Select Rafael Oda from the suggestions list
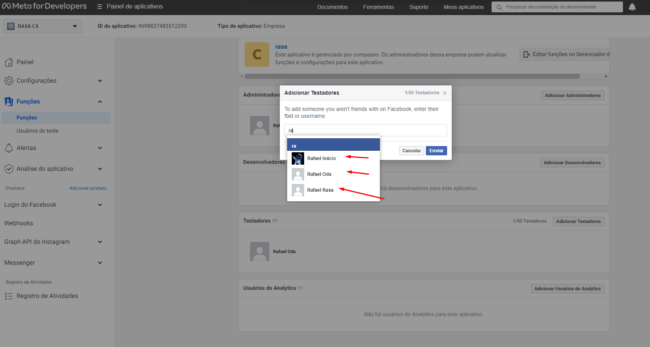 point(334,174)
